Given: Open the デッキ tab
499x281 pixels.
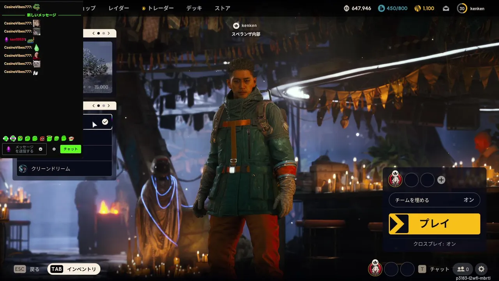Looking at the screenshot, I should click(x=194, y=8).
